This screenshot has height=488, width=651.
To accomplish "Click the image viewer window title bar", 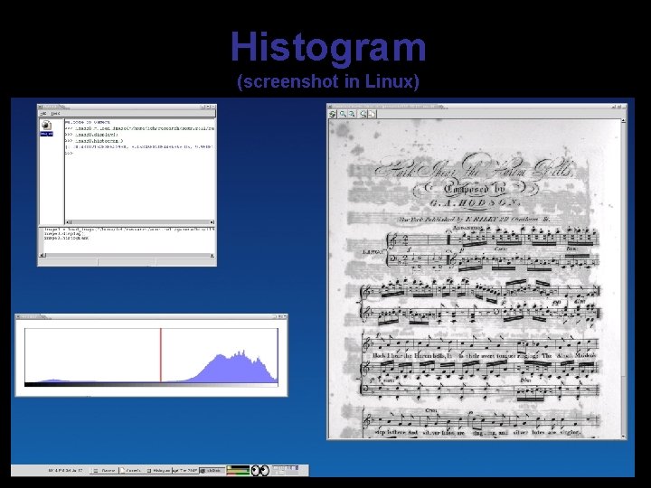I will (x=476, y=107).
